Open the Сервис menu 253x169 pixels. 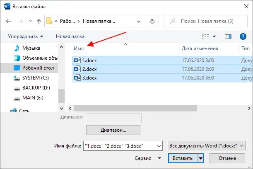tap(148, 158)
